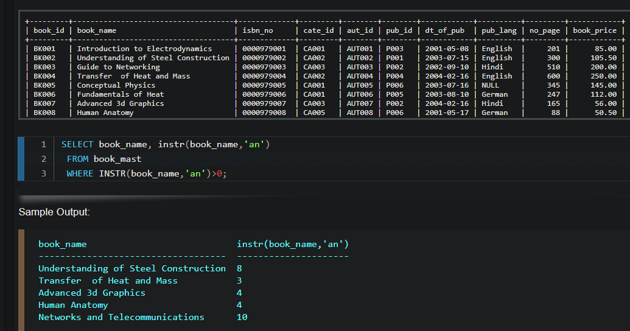The width and height of the screenshot is (630, 331).
Task: Click the WHERE keyword on line 3
Action: pyautogui.click(x=80, y=173)
